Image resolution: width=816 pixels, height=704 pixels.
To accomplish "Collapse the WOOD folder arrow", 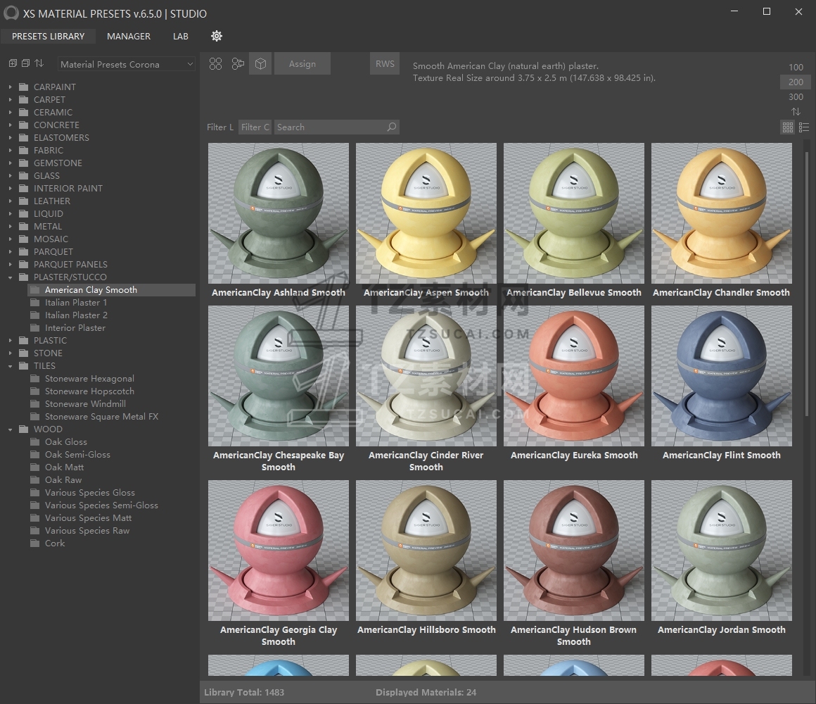I will pyautogui.click(x=10, y=429).
